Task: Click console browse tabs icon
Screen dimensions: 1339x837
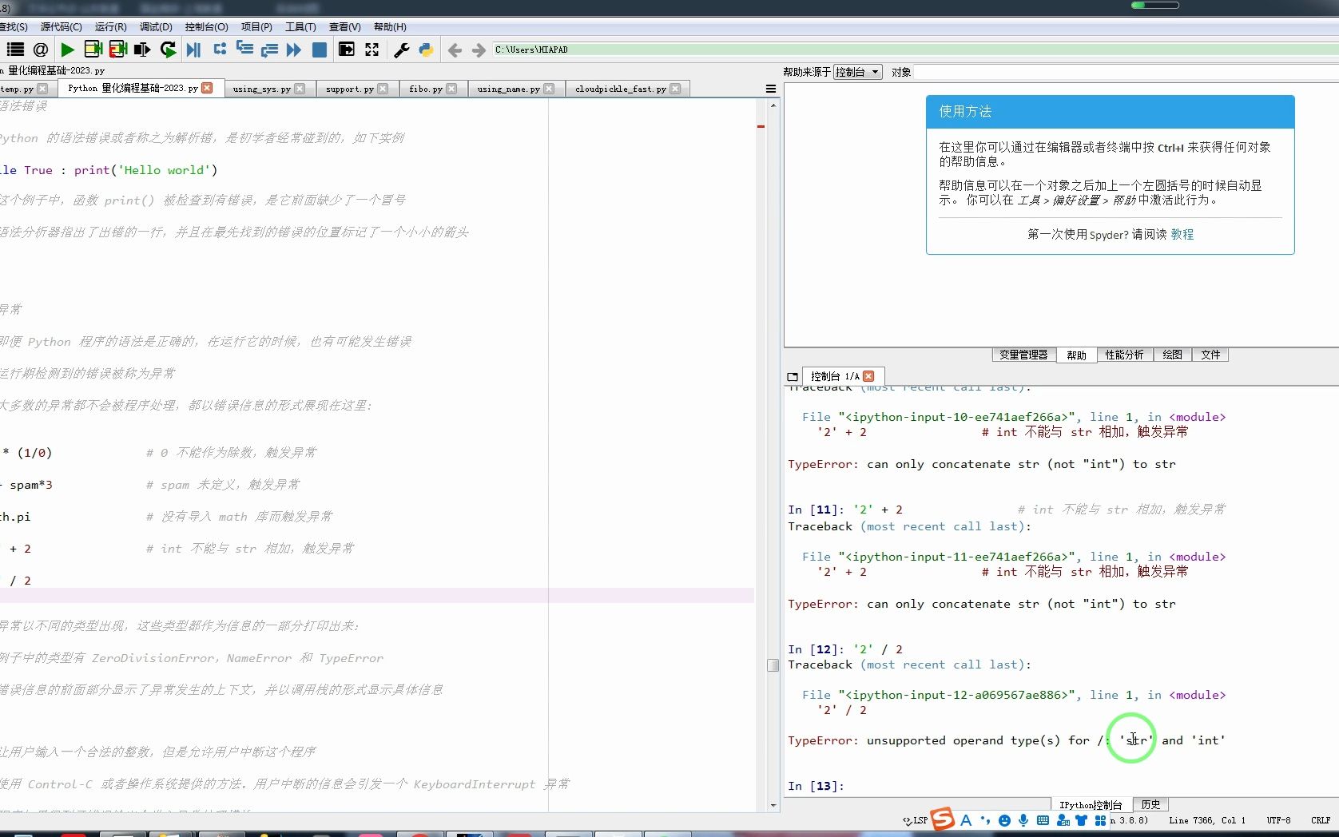Action: (793, 376)
